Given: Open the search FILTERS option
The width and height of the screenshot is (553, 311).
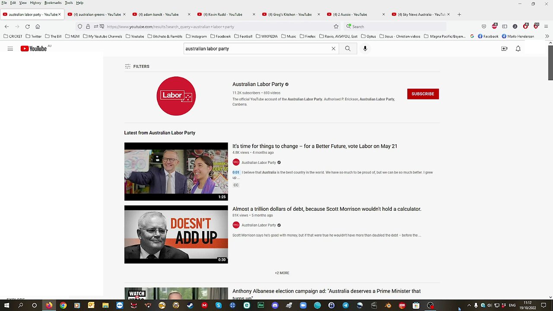Looking at the screenshot, I should pos(137,67).
